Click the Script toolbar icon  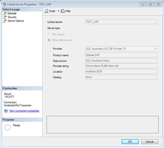click(x=46, y=11)
